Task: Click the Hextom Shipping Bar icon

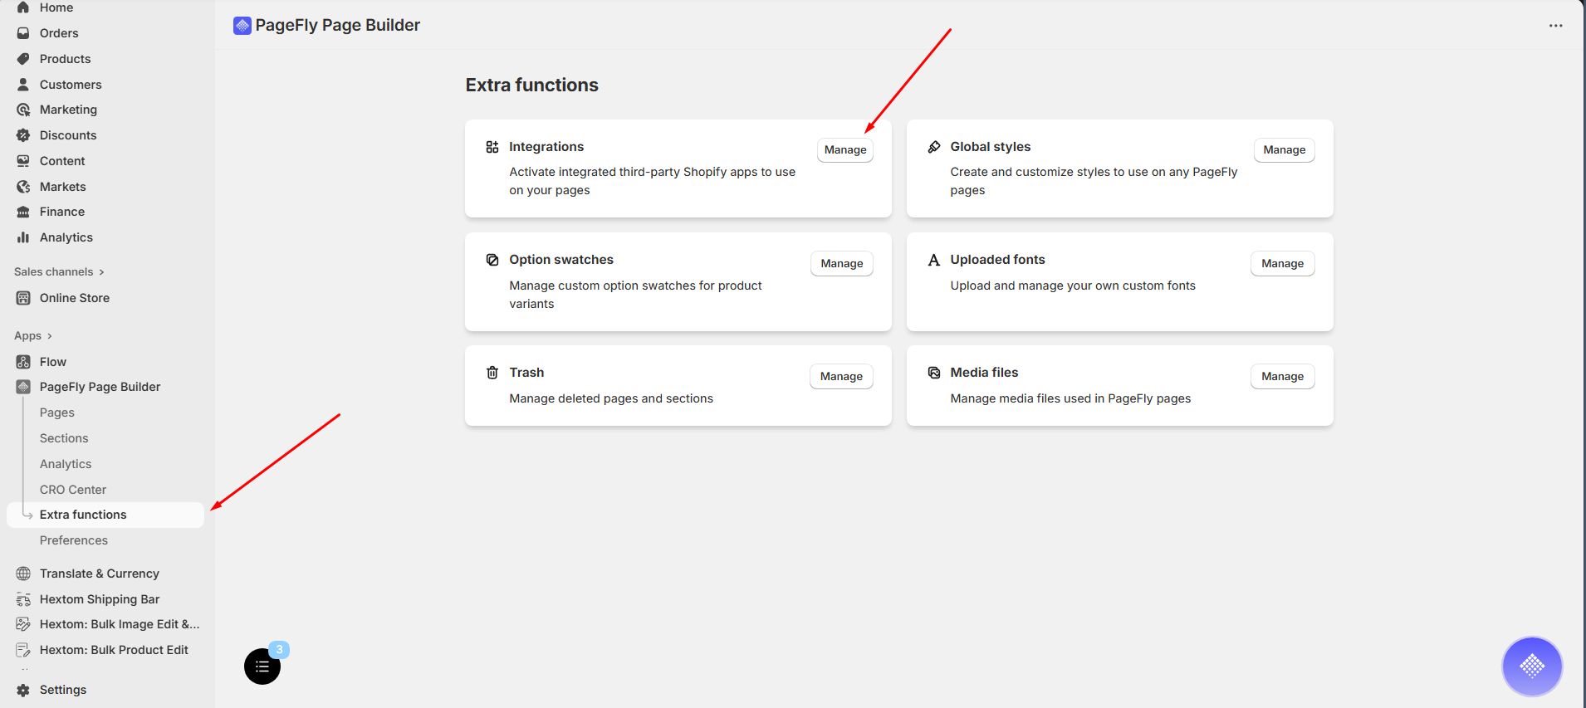Action: coord(23,599)
